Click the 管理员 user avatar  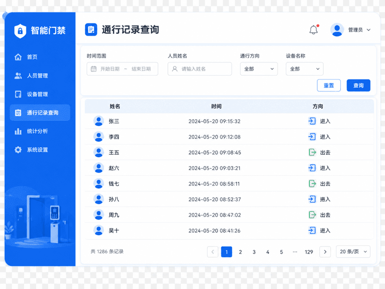(337, 30)
